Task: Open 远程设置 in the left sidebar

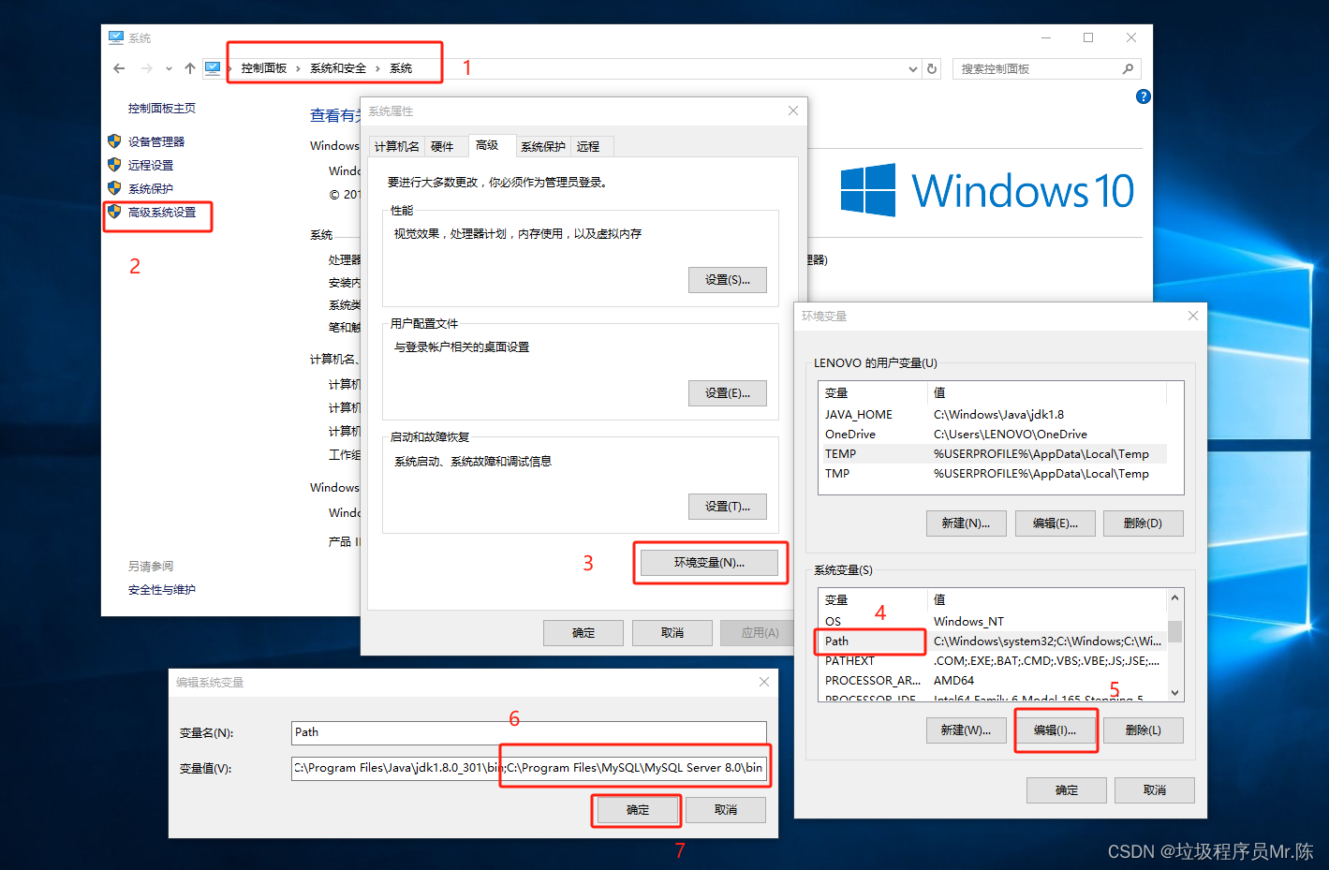Action: pyautogui.click(x=151, y=166)
